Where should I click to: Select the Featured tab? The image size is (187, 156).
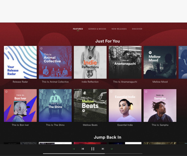[x=78, y=29]
